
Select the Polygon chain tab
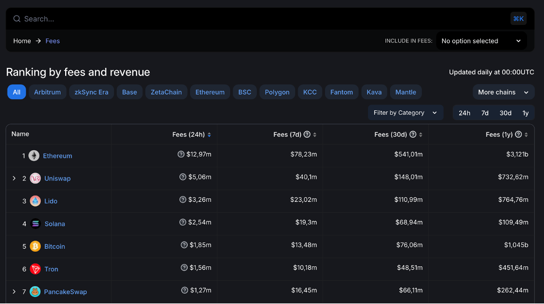pos(277,92)
